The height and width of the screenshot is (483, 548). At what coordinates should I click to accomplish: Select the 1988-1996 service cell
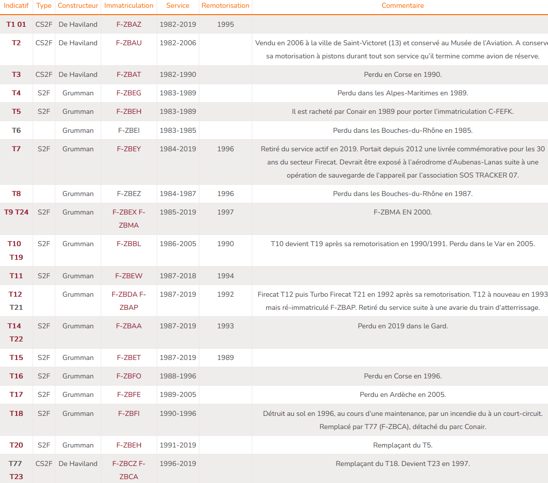[177, 376]
